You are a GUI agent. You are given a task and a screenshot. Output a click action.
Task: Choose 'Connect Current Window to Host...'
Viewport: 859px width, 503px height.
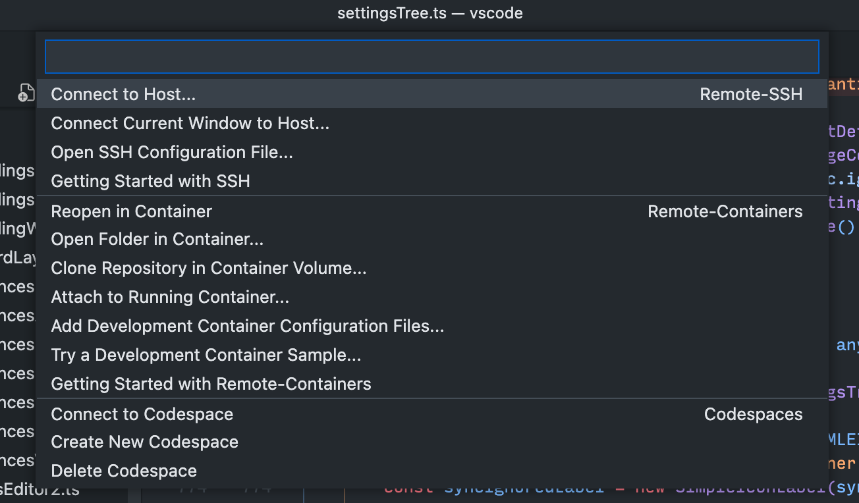pyautogui.click(x=190, y=123)
